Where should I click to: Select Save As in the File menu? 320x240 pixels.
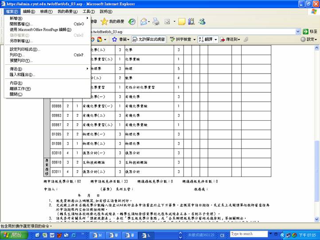(47, 41)
